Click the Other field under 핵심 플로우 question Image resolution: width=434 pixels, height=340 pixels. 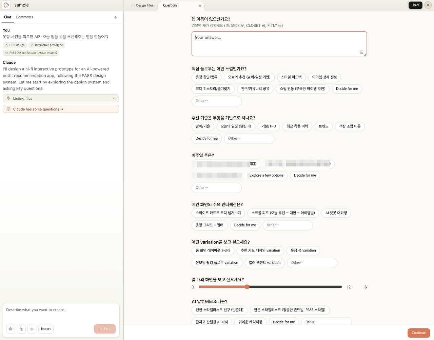(x=216, y=101)
